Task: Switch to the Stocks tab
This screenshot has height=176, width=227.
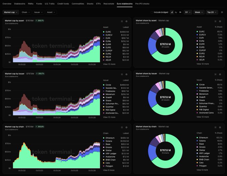Action: [90, 4]
